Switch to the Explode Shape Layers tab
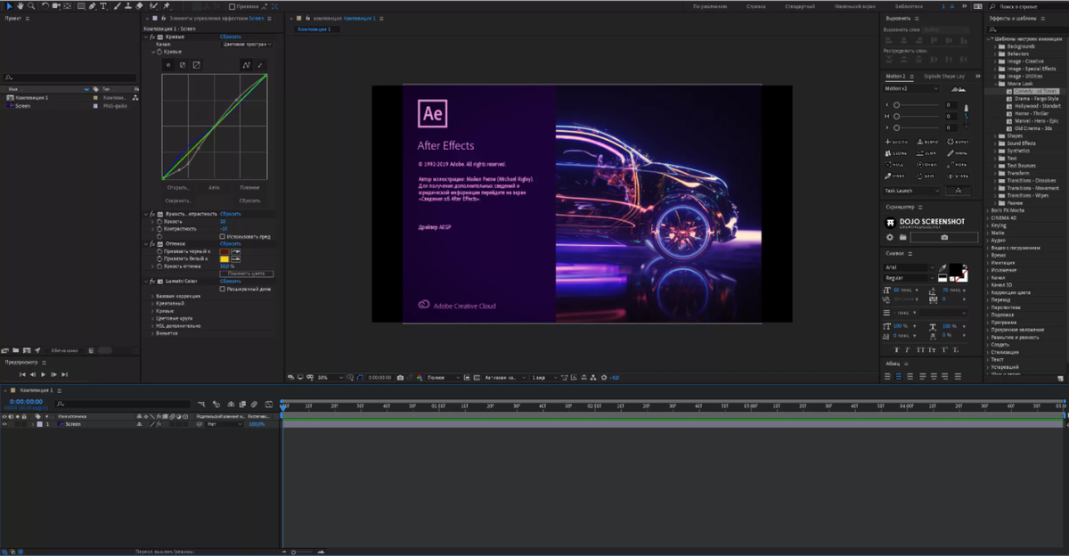1069x556 pixels. tap(944, 76)
